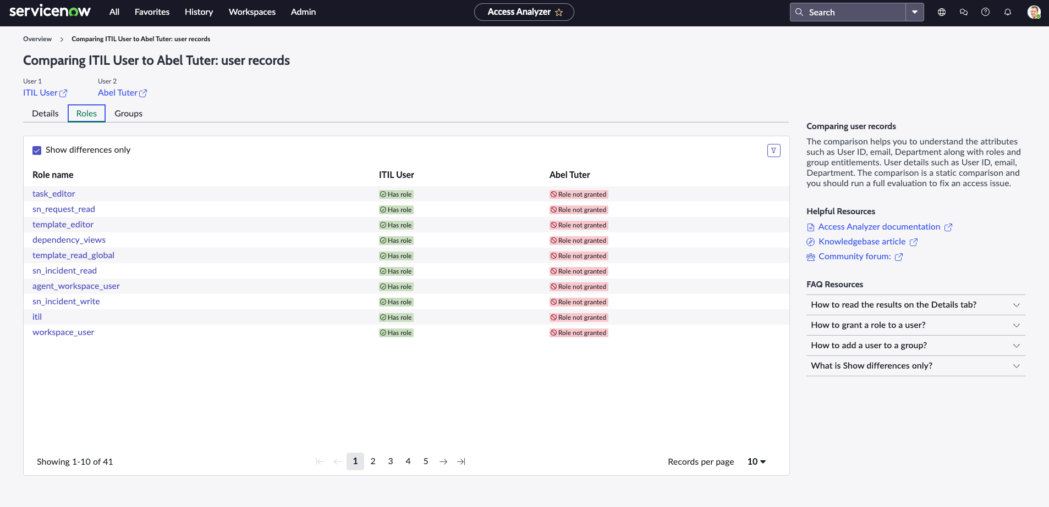The image size is (1049, 507).
Task: Open Abel Tuter record link
Action: [x=118, y=93]
